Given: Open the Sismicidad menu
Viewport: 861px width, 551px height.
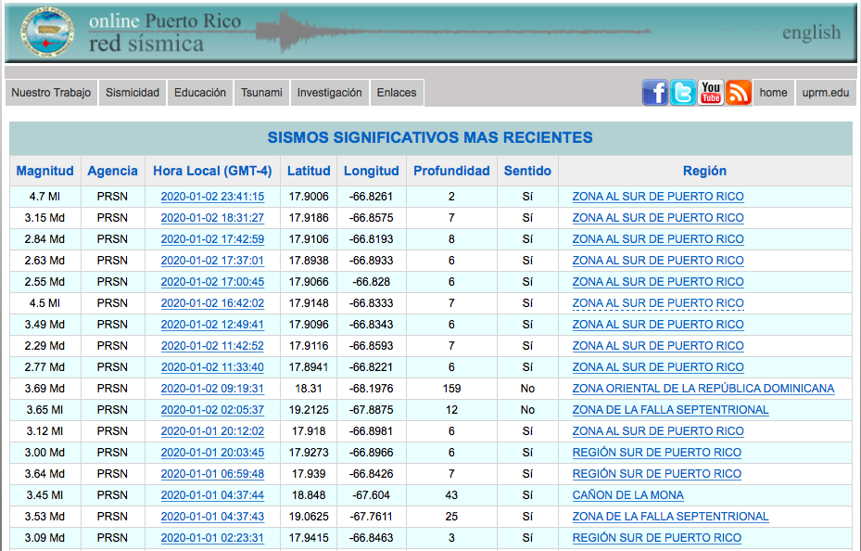Looking at the screenshot, I should [x=133, y=93].
